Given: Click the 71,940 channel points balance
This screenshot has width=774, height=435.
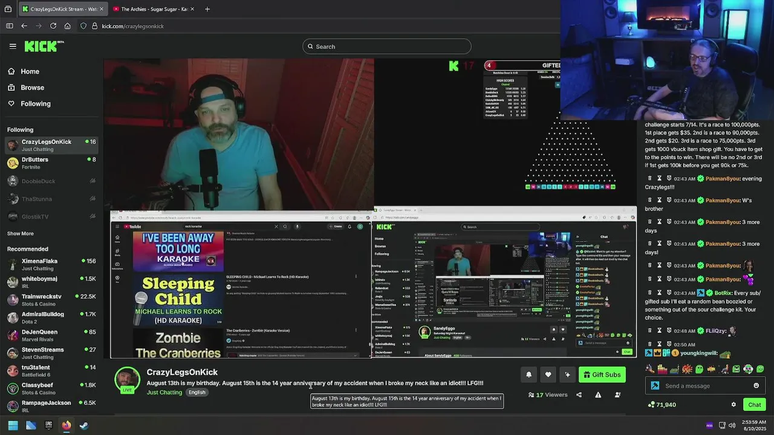Looking at the screenshot, I should (x=662, y=405).
